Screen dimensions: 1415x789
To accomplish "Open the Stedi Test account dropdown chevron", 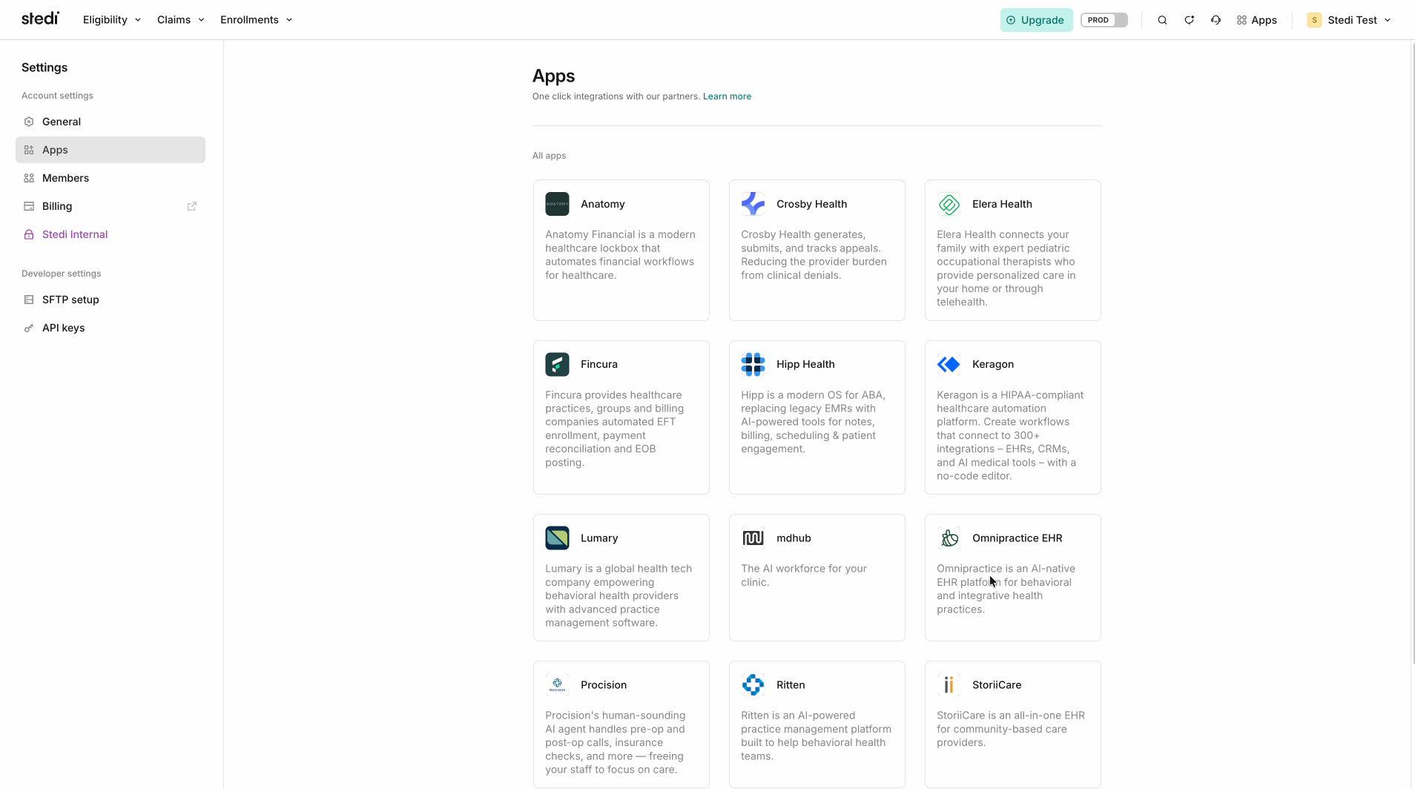I will click(x=1388, y=20).
